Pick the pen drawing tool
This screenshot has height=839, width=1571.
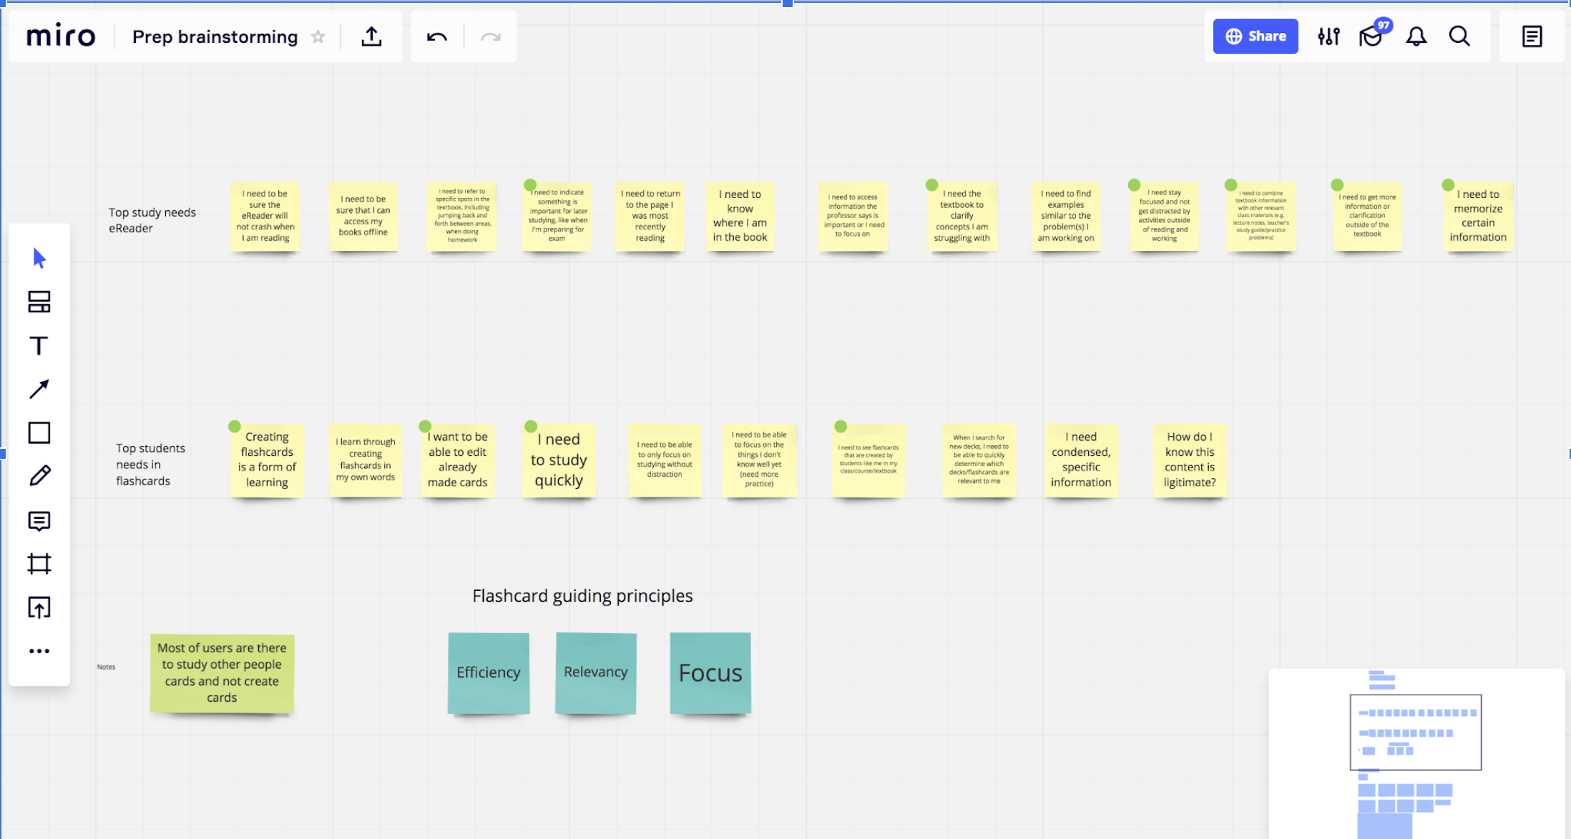39,476
